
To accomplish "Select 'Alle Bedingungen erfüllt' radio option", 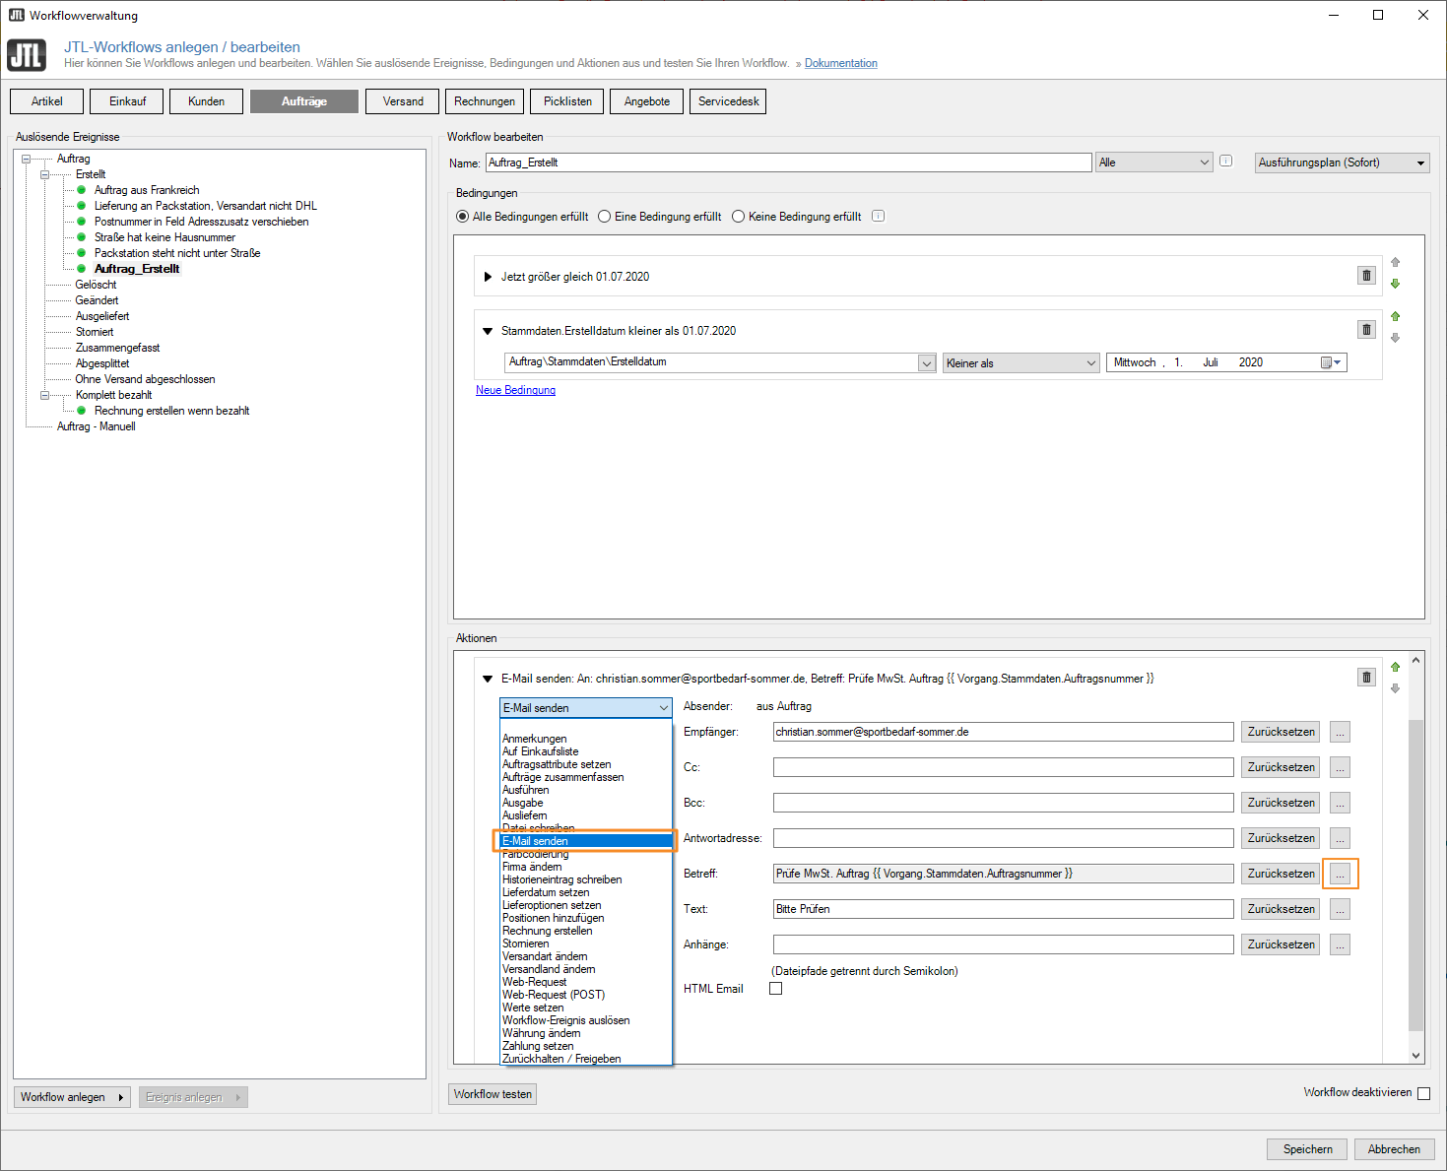I will click(x=462, y=217).
